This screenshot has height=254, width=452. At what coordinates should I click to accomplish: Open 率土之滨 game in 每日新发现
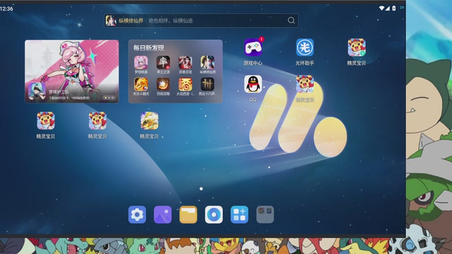[163, 62]
